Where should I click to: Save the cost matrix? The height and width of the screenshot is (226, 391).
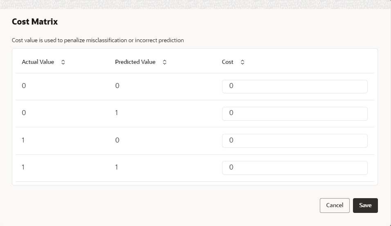point(365,206)
